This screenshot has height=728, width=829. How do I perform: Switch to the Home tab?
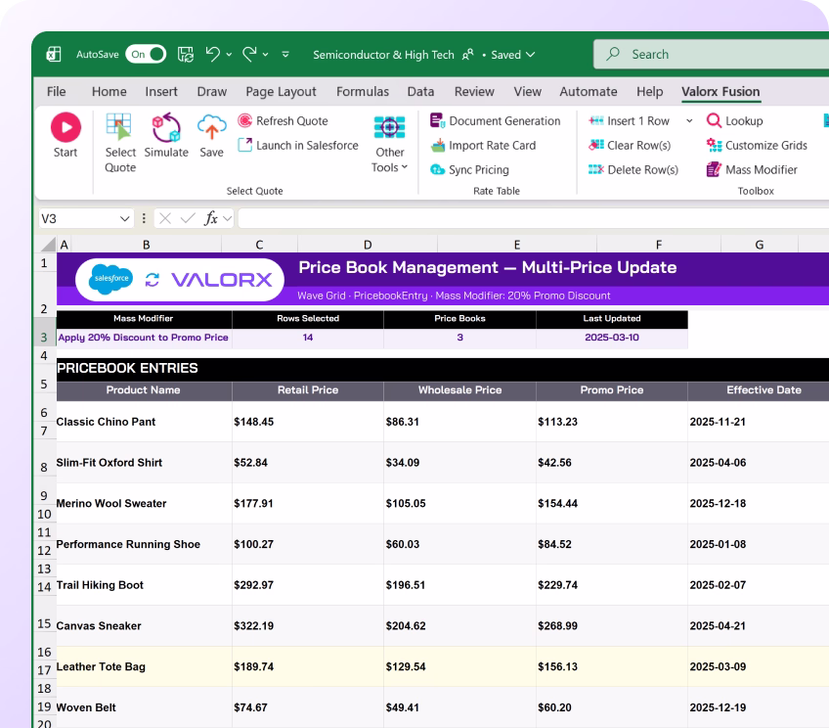[x=109, y=92]
